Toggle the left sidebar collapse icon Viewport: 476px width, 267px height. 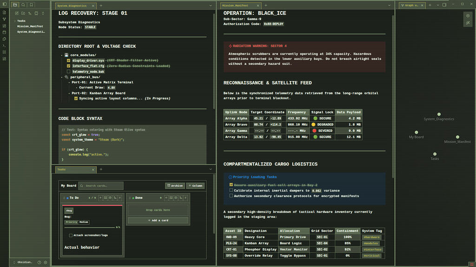(4, 4)
